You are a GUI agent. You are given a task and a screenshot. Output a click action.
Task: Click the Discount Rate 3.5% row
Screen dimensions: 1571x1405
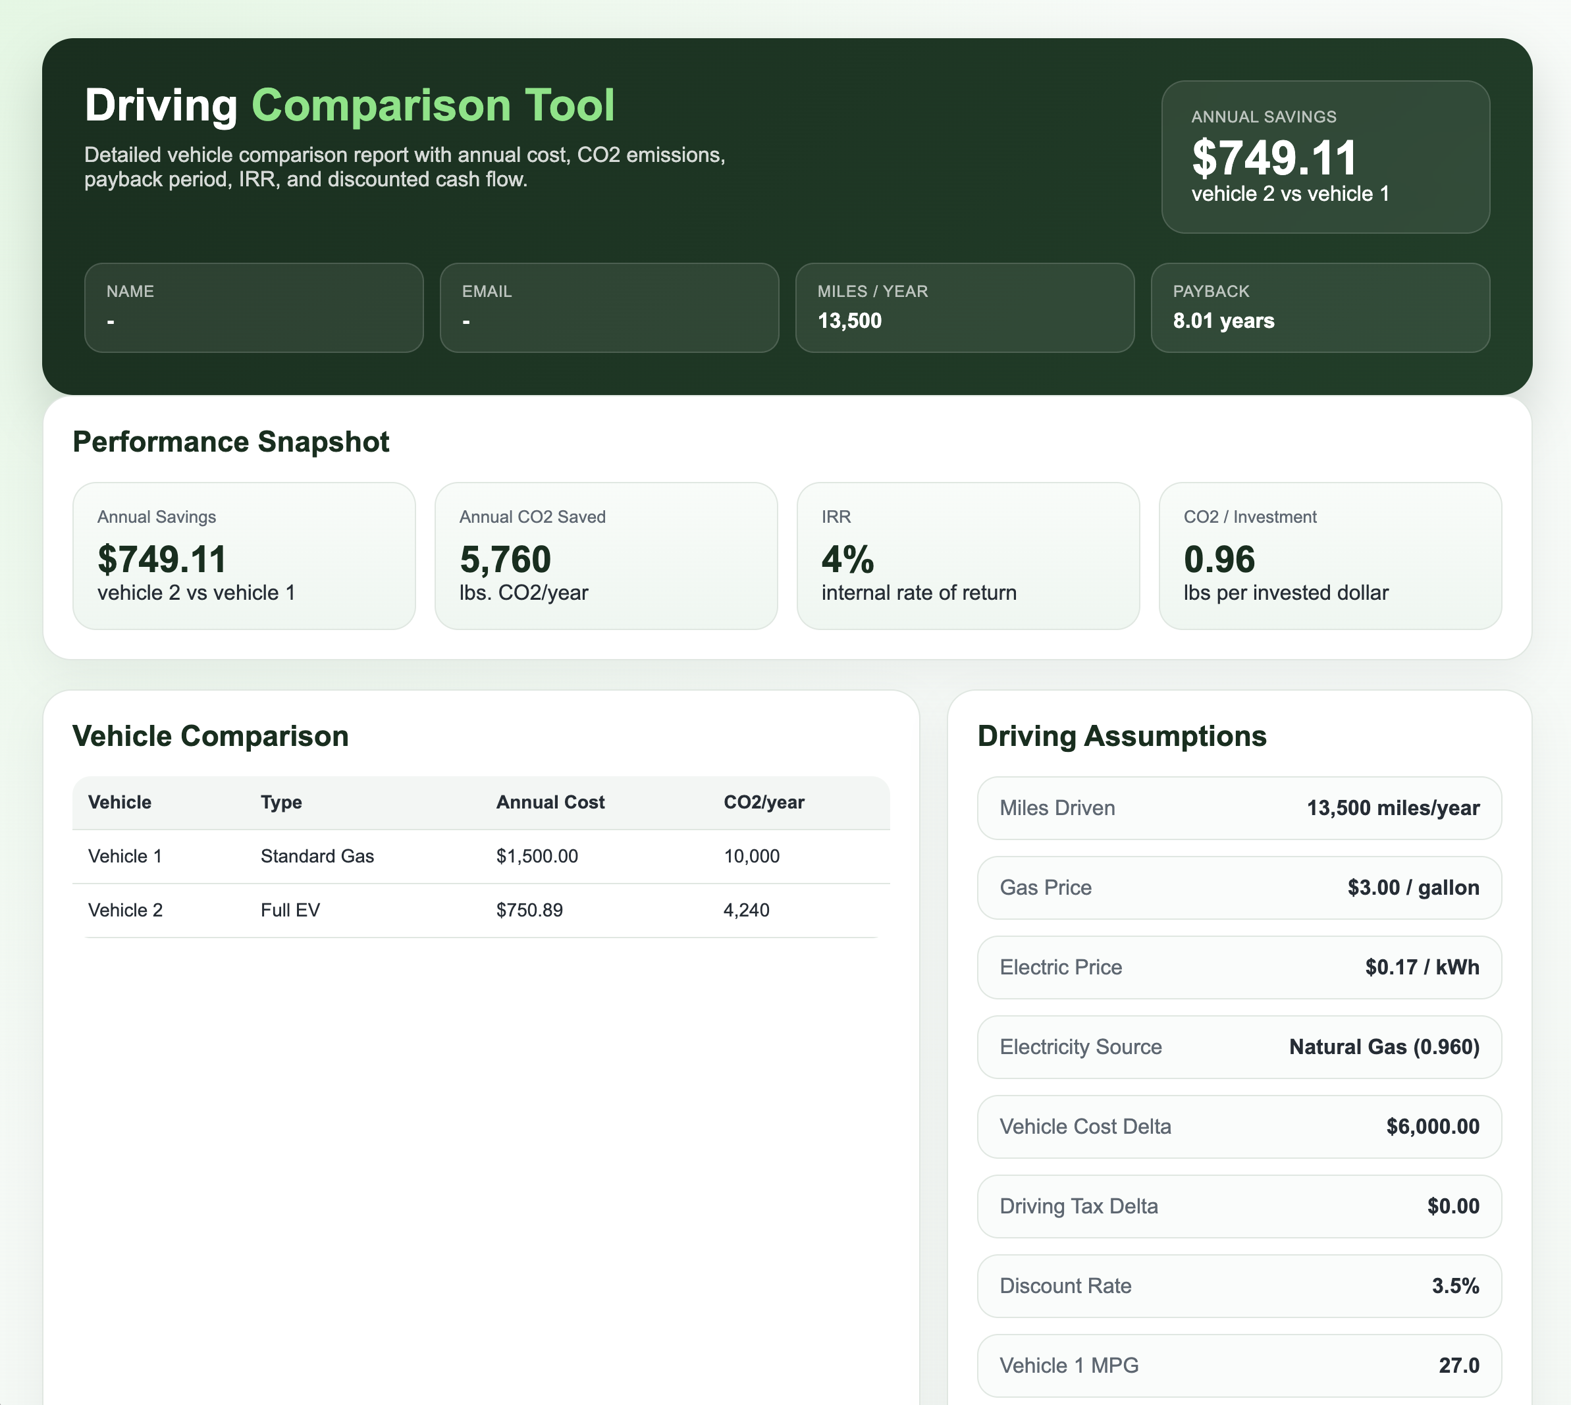pyautogui.click(x=1239, y=1285)
